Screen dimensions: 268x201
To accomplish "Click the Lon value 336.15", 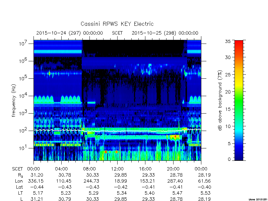I will pyautogui.click(x=36, y=181).
